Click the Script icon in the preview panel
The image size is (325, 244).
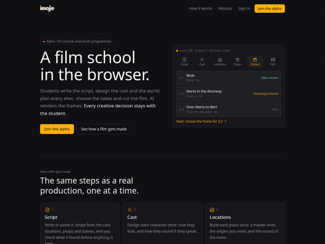click(184, 60)
